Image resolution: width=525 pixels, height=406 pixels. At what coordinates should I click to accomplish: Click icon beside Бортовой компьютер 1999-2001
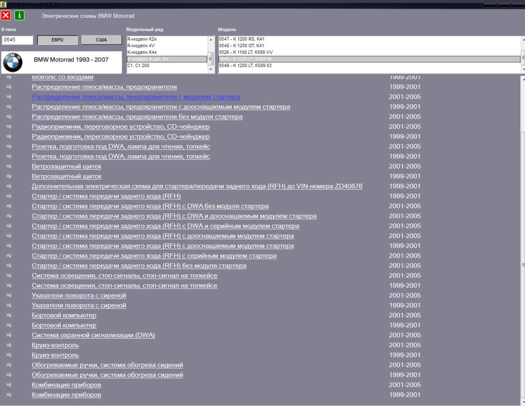point(9,325)
